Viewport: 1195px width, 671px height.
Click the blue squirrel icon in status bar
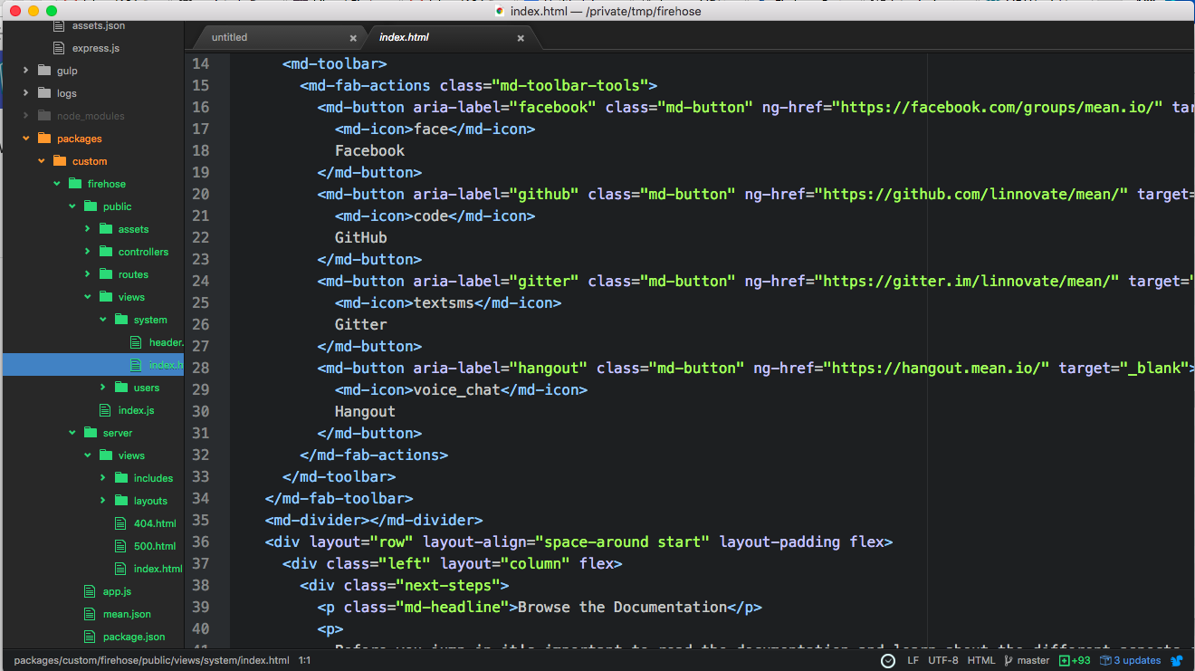point(1177,661)
